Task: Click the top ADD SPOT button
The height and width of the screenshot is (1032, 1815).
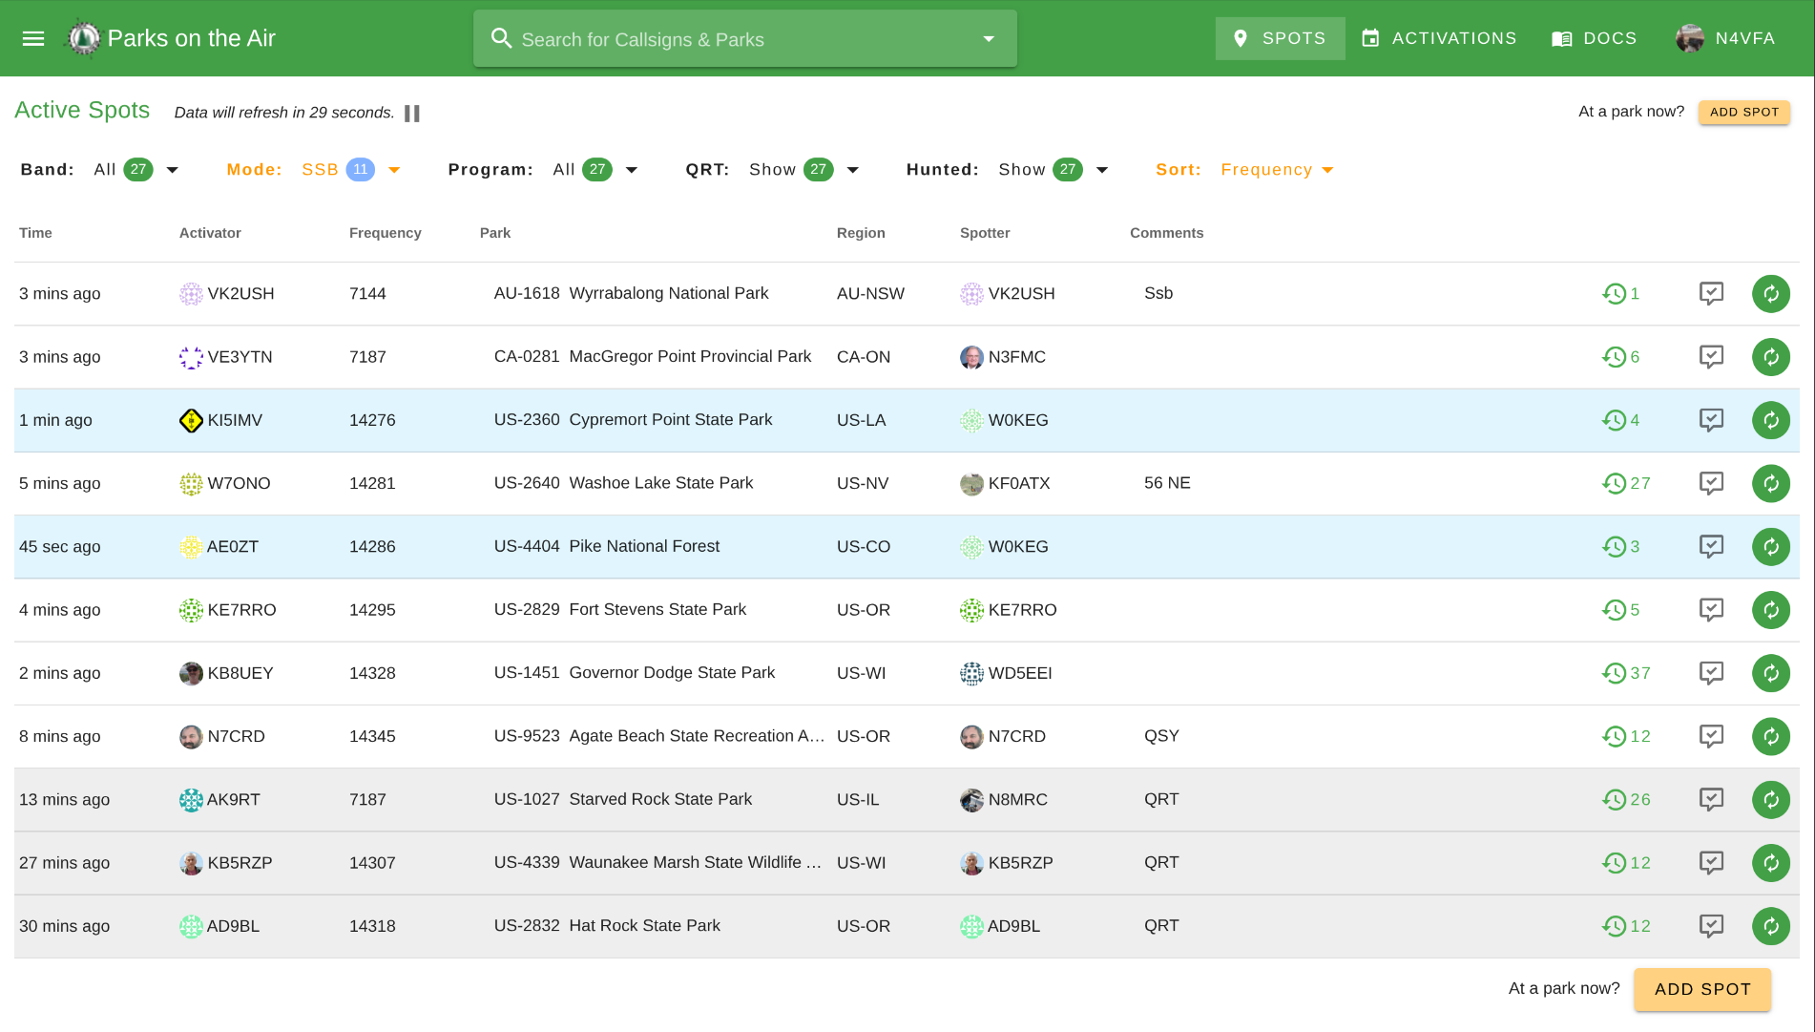Action: [x=1743, y=112]
